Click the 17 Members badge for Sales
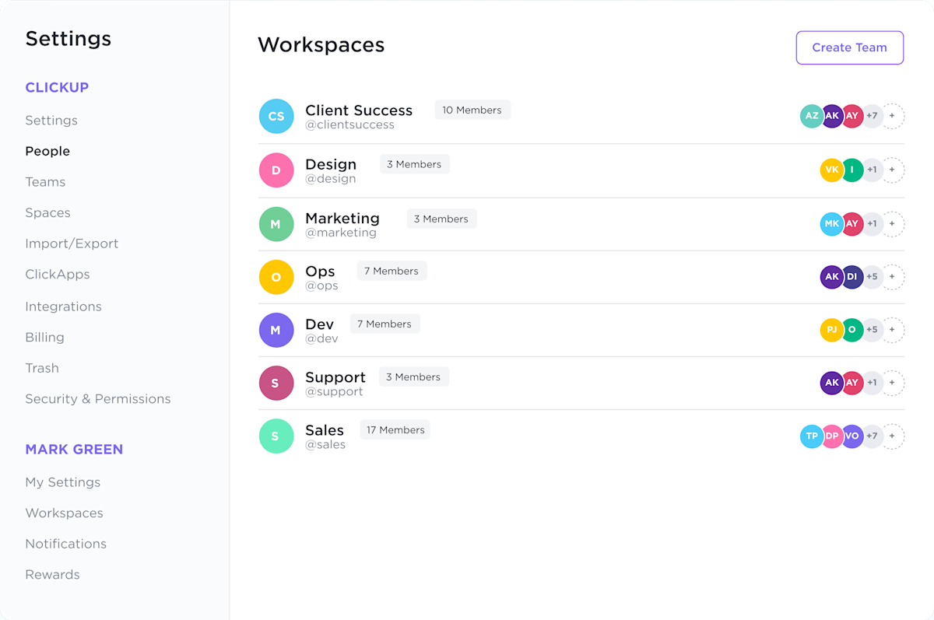 coord(395,429)
